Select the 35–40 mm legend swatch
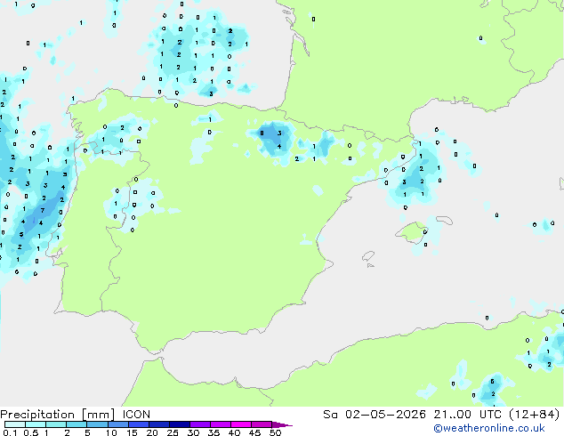 point(221,424)
